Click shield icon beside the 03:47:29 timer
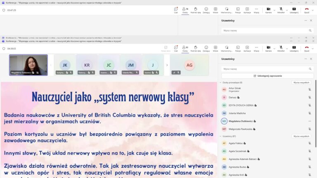 point(4,10)
